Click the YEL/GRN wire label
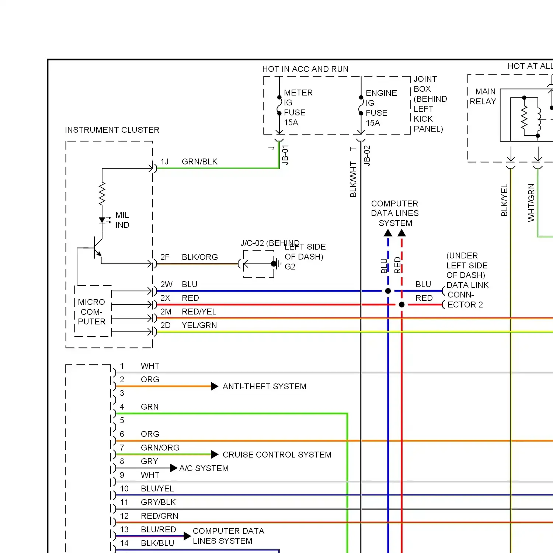Image resolution: width=553 pixels, height=553 pixels. 199,325
